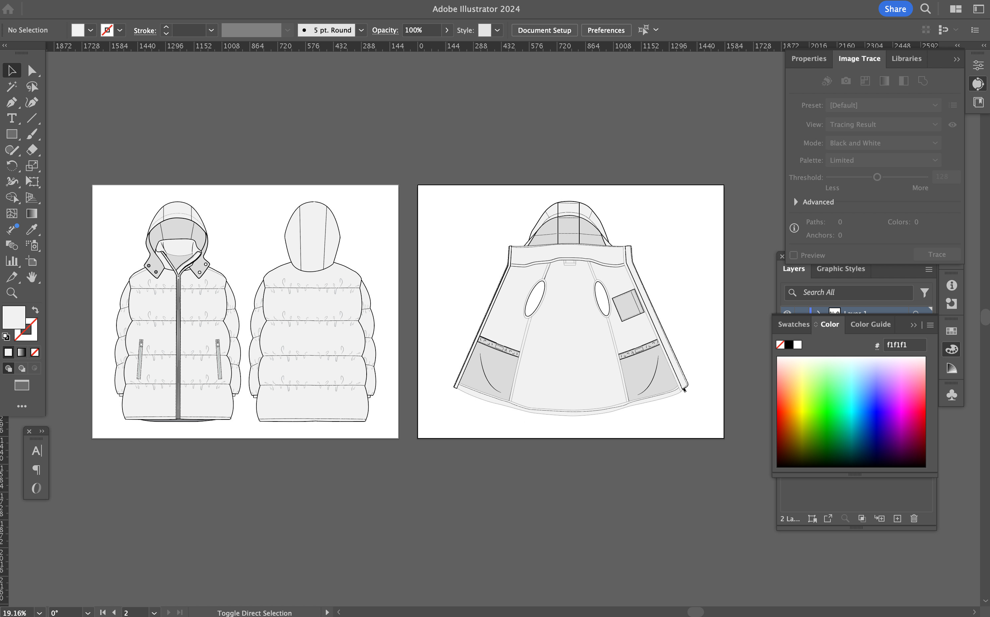
Task: Enable the Preview checkbox in Image Trace
Action: (794, 254)
